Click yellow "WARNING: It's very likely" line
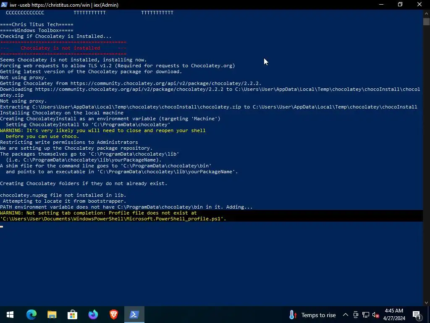This screenshot has height=323, width=430. coord(102,130)
